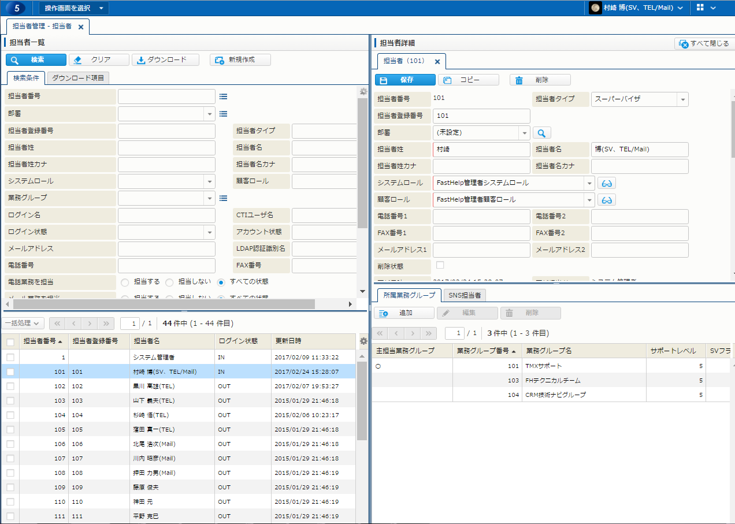This screenshot has width=735, height=524.
Task: Click the 担当者登録番号 input in details
Action: pyautogui.click(x=481, y=116)
